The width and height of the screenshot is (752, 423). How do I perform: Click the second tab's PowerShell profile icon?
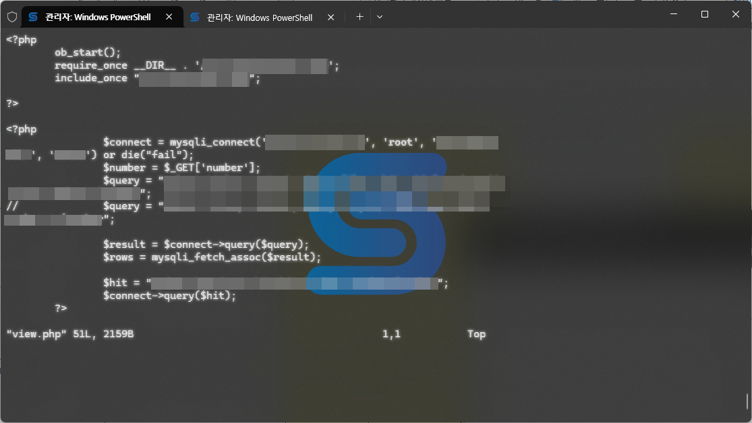tap(195, 18)
